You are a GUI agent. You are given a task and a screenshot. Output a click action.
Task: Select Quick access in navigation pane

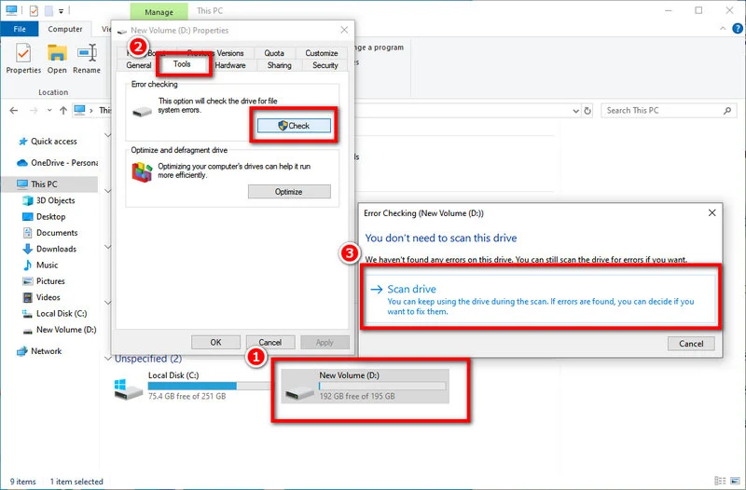(x=54, y=142)
